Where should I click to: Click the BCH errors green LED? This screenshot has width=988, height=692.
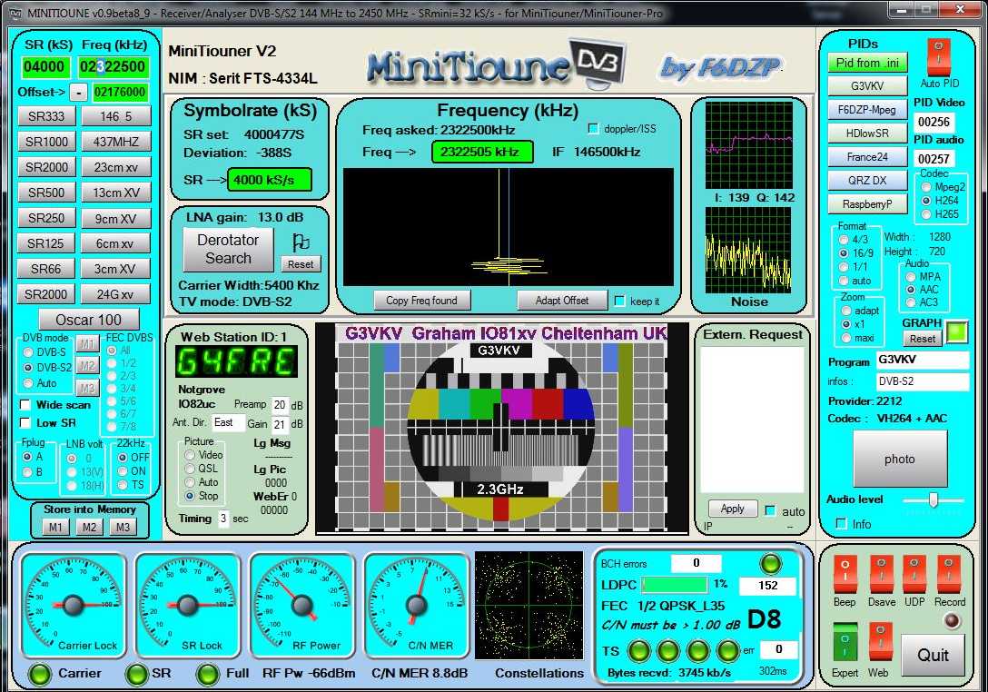[x=770, y=563]
